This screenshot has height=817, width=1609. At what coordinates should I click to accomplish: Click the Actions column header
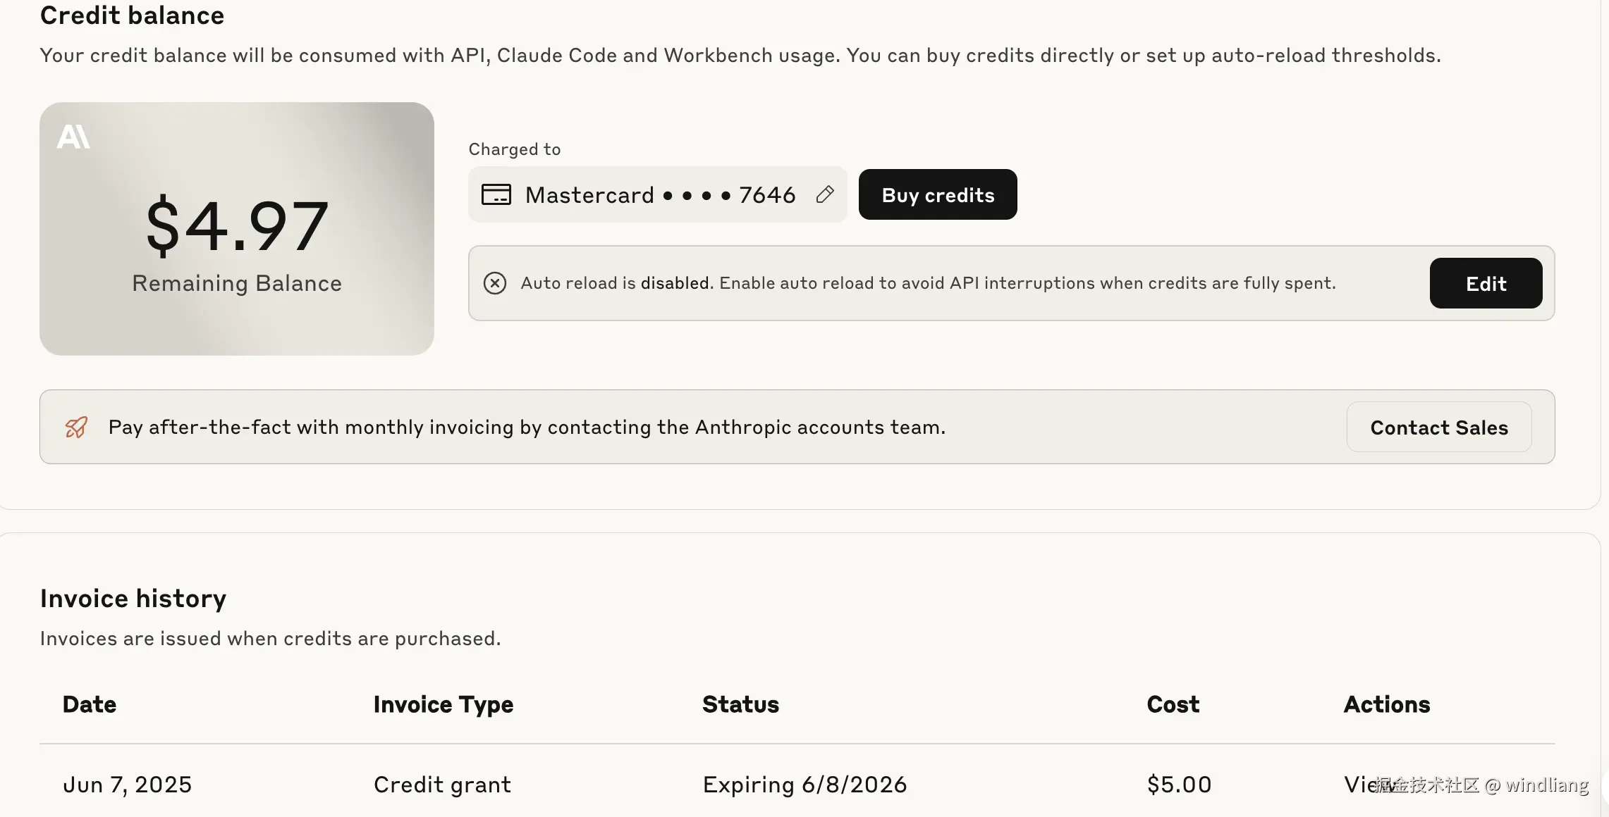point(1386,704)
